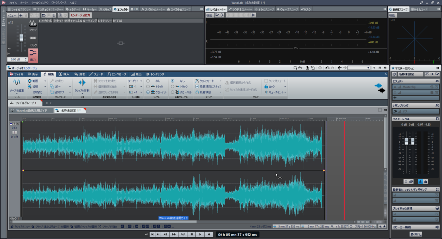Open the empty combo box in montage title bar

tap(359, 68)
